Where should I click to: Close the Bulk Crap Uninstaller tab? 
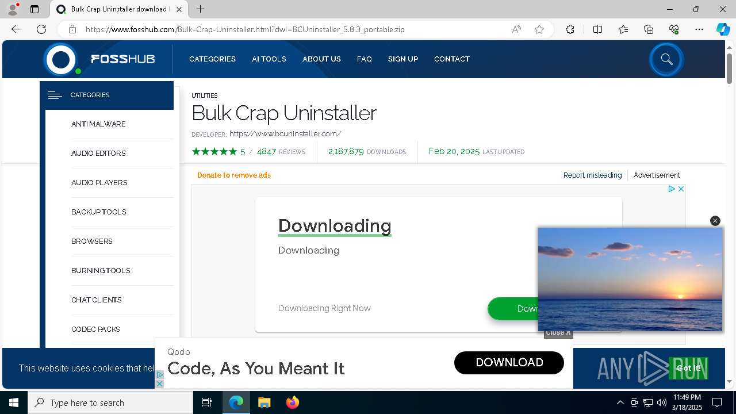click(x=179, y=9)
